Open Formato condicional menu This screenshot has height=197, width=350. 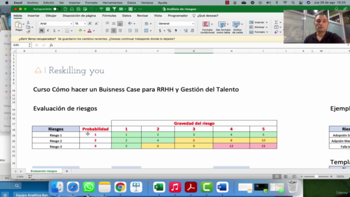(x=207, y=27)
